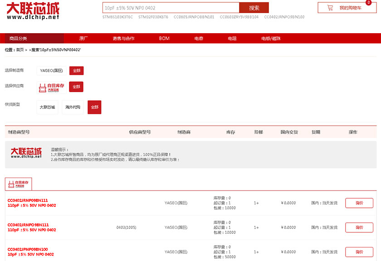Click the cart item count badge

point(368,3)
